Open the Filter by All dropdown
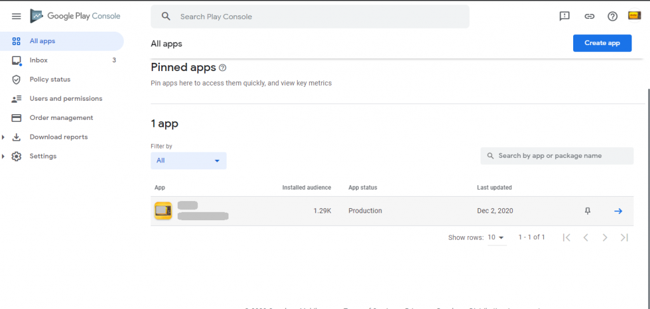This screenshot has width=650, height=309. pyautogui.click(x=189, y=161)
